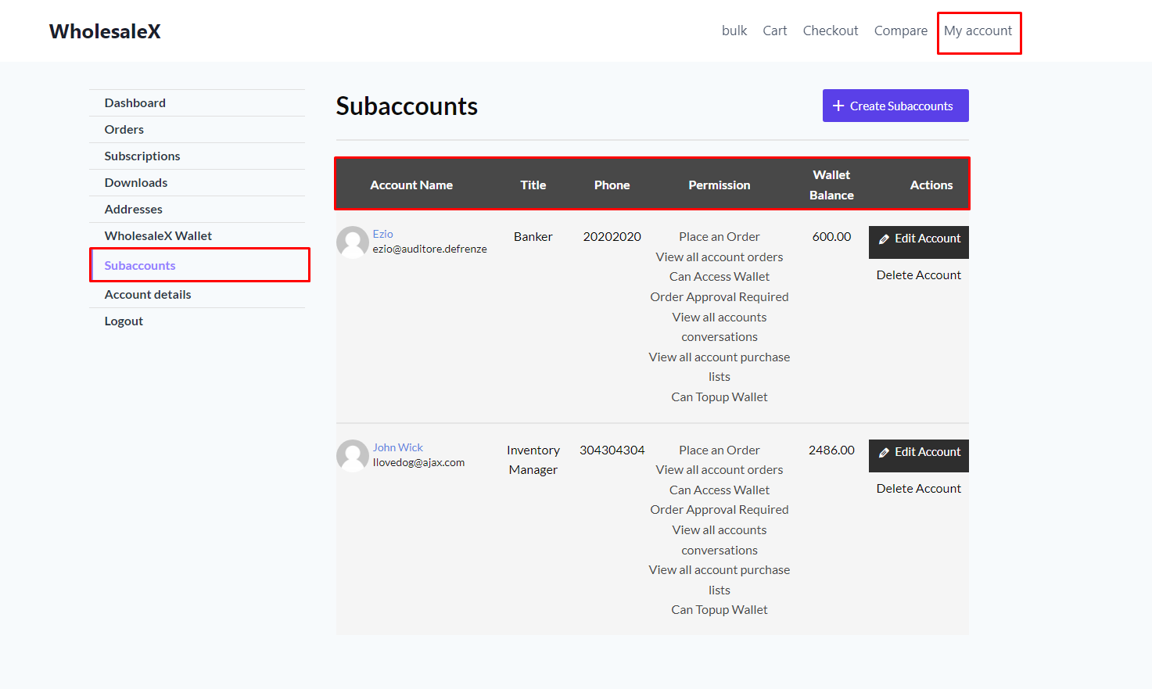1152x689 pixels.
Task: Click Ezio's avatar image
Action: pyautogui.click(x=353, y=242)
